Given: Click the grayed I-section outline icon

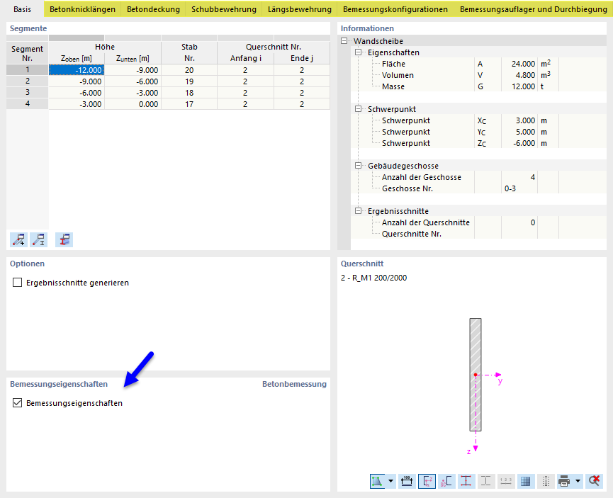Looking at the screenshot, I should (486, 481).
